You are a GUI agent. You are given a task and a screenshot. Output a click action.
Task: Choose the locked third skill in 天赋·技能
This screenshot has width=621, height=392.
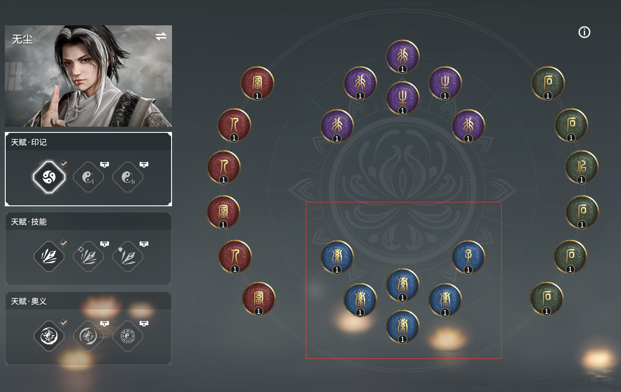pyautogui.click(x=128, y=257)
